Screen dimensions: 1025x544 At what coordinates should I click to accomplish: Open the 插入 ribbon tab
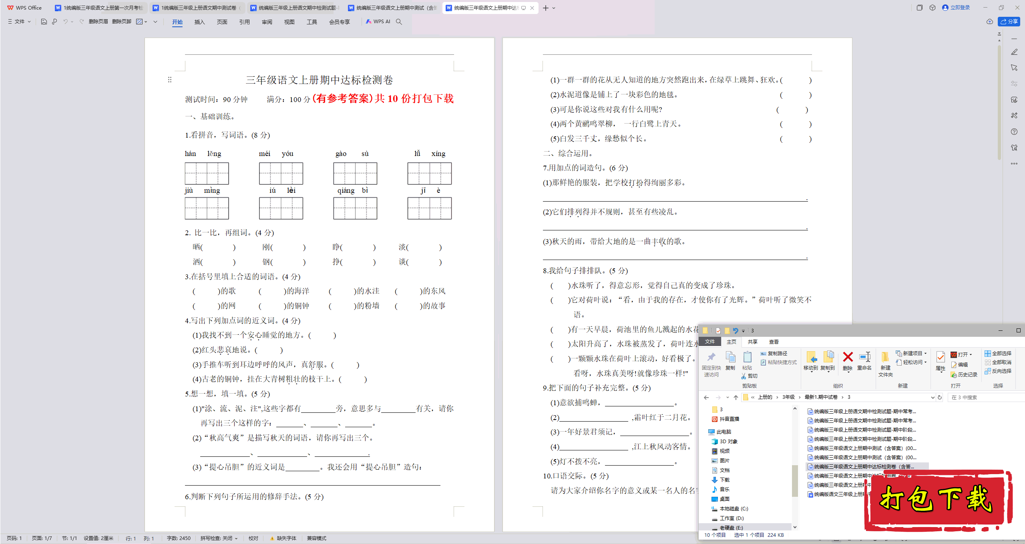[x=199, y=22]
